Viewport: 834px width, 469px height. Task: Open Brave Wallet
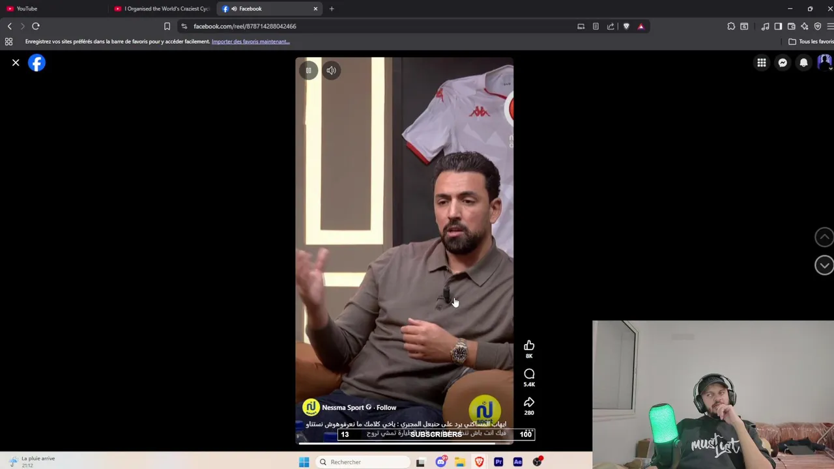pyautogui.click(x=791, y=26)
